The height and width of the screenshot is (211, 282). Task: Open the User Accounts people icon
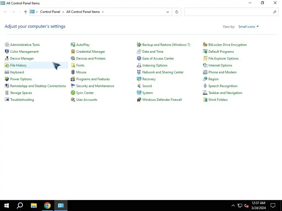[73, 99]
